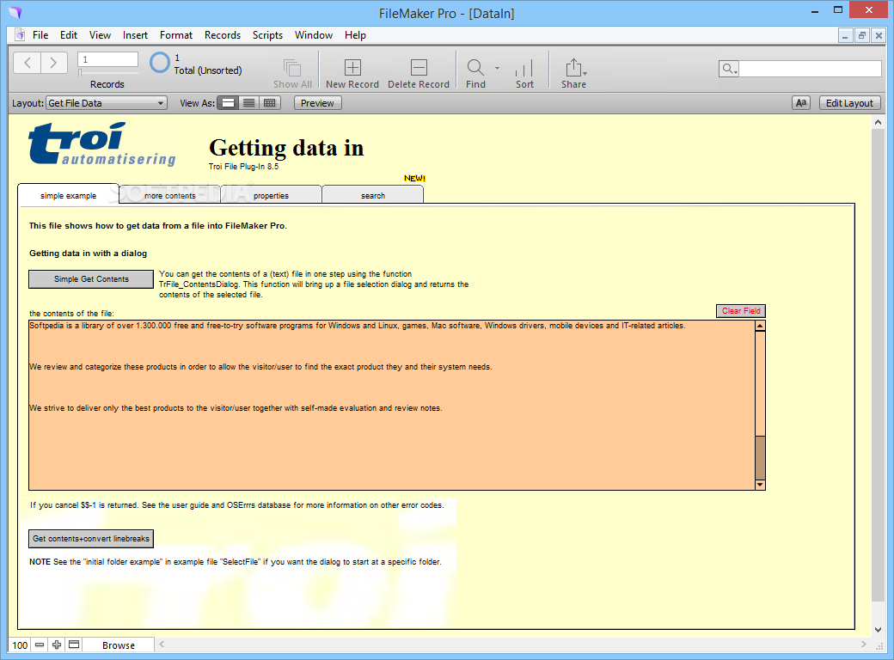The height and width of the screenshot is (660, 894).
Task: Open the Format menu
Action: (x=176, y=35)
